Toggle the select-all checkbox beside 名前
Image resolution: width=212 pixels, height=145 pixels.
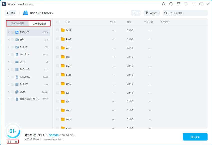pyautogui.click(x=58, y=22)
